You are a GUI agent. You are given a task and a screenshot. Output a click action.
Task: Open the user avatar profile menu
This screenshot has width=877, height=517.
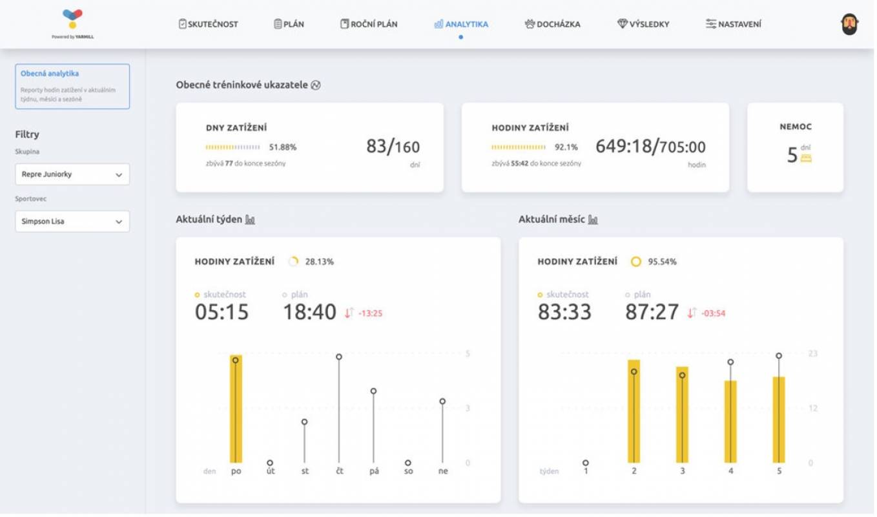pos(849,25)
